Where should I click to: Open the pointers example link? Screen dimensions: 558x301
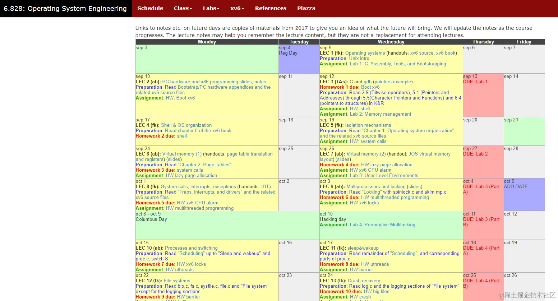393,82
